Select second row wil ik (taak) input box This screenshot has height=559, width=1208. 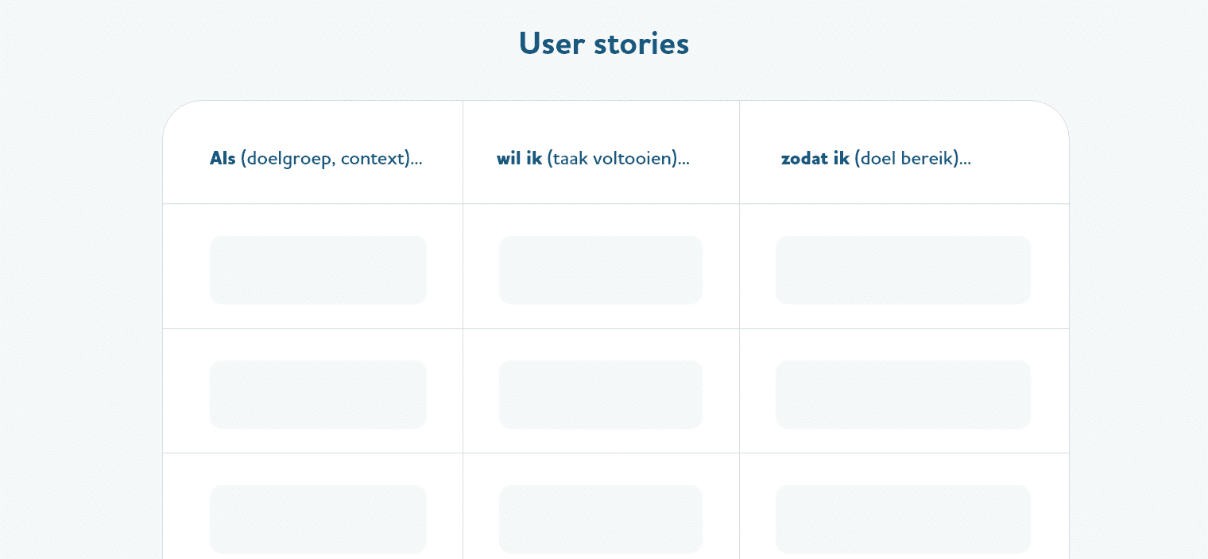601,395
